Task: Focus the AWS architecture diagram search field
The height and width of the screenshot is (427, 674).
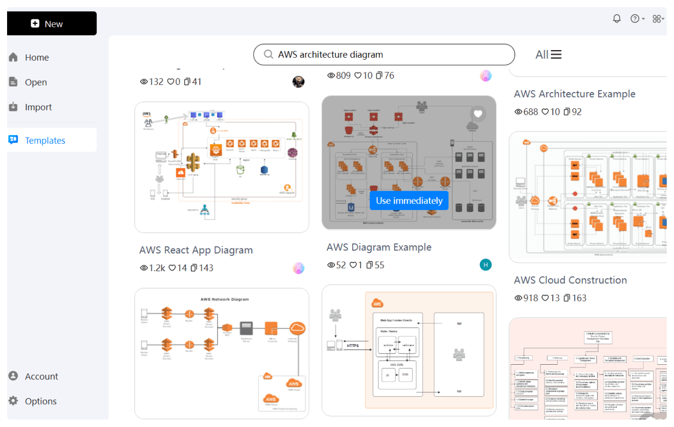Action: [384, 55]
